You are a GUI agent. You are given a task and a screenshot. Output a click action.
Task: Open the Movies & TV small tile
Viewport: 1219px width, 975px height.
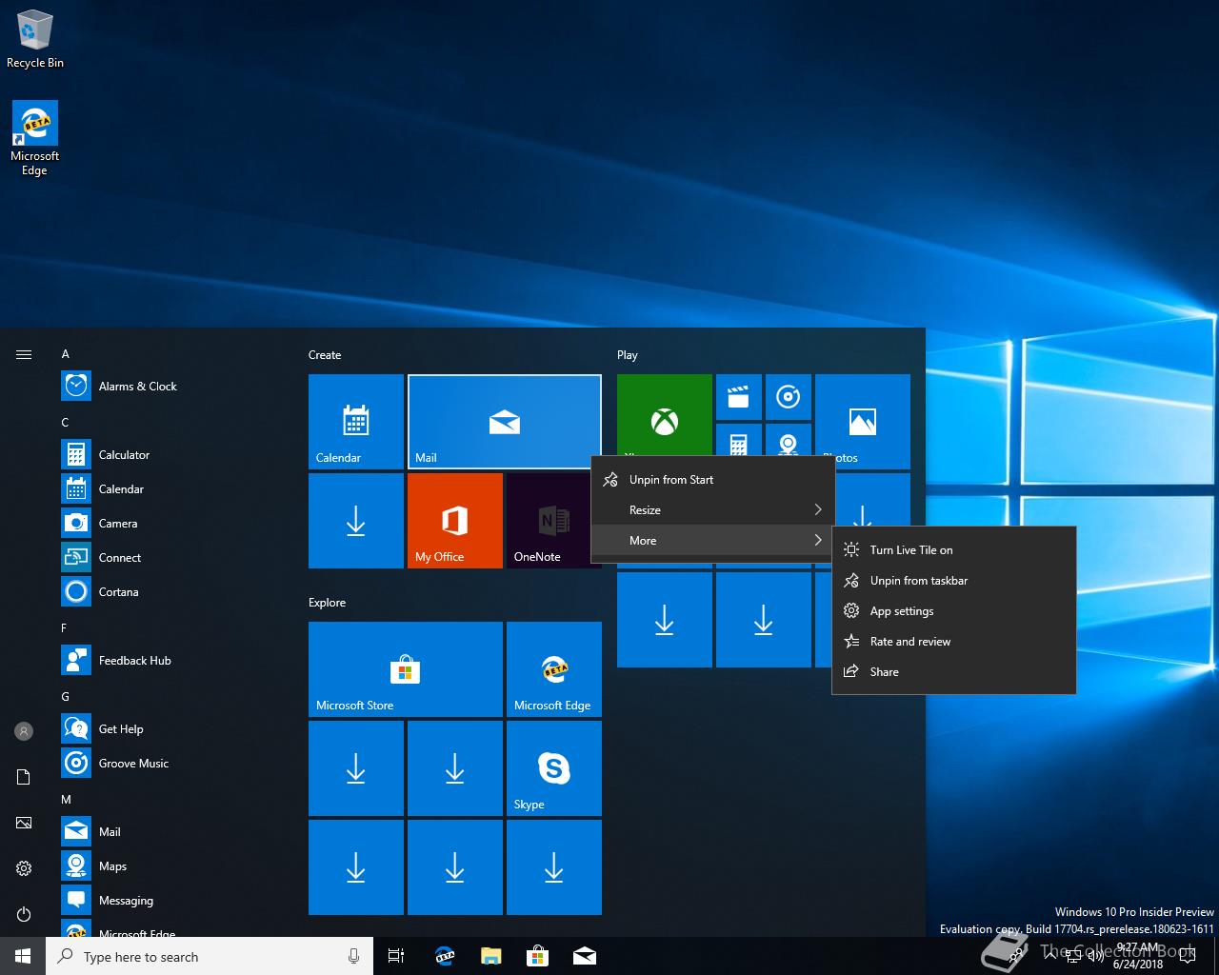point(739,397)
